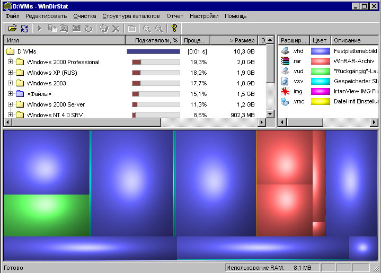
Task: Open the Очистка menu
Action: tap(85, 16)
